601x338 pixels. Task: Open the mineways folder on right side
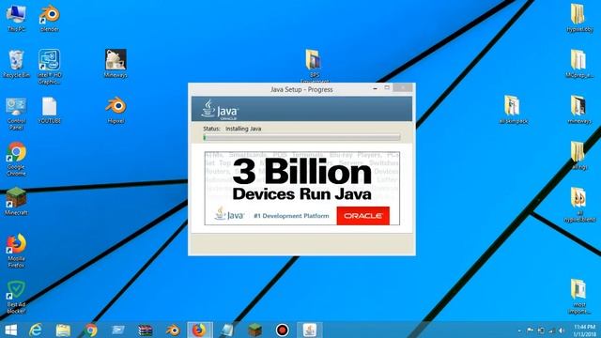[579, 110]
